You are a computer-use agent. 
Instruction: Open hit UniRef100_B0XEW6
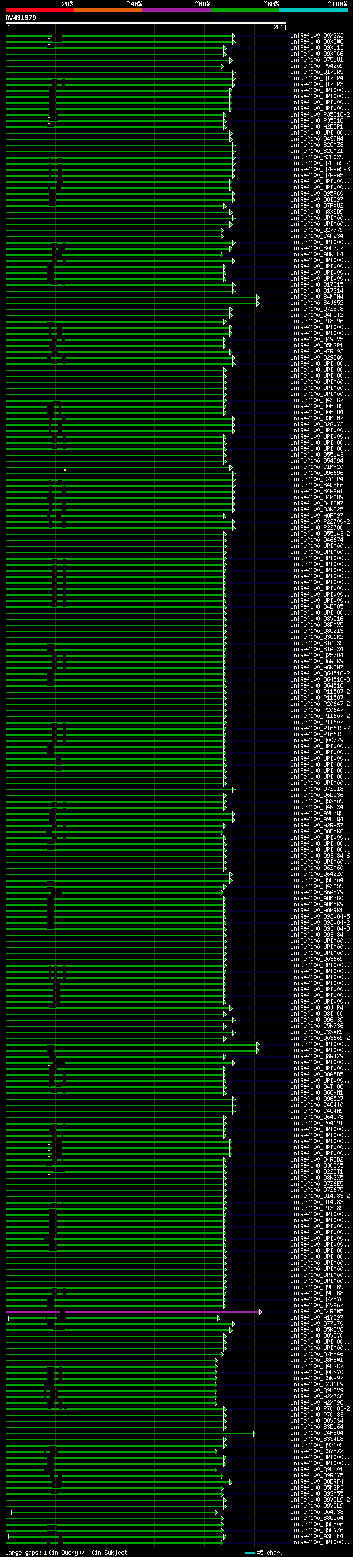tap(317, 42)
